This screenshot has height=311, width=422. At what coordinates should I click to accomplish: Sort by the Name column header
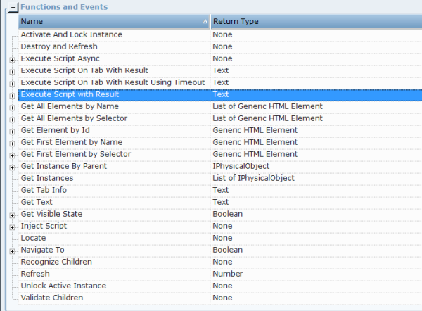click(x=114, y=21)
